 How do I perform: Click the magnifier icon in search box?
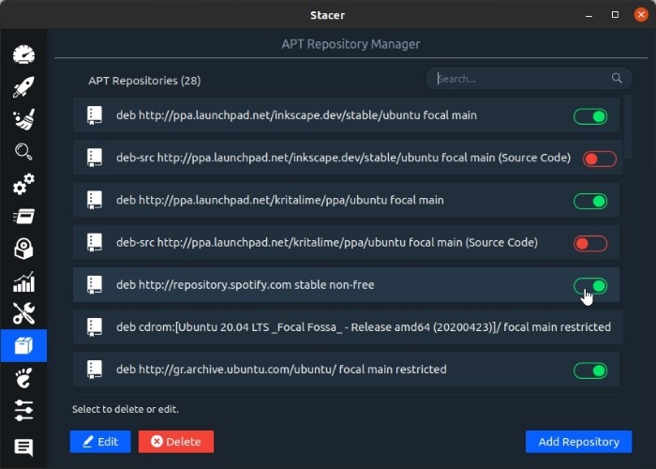(617, 78)
